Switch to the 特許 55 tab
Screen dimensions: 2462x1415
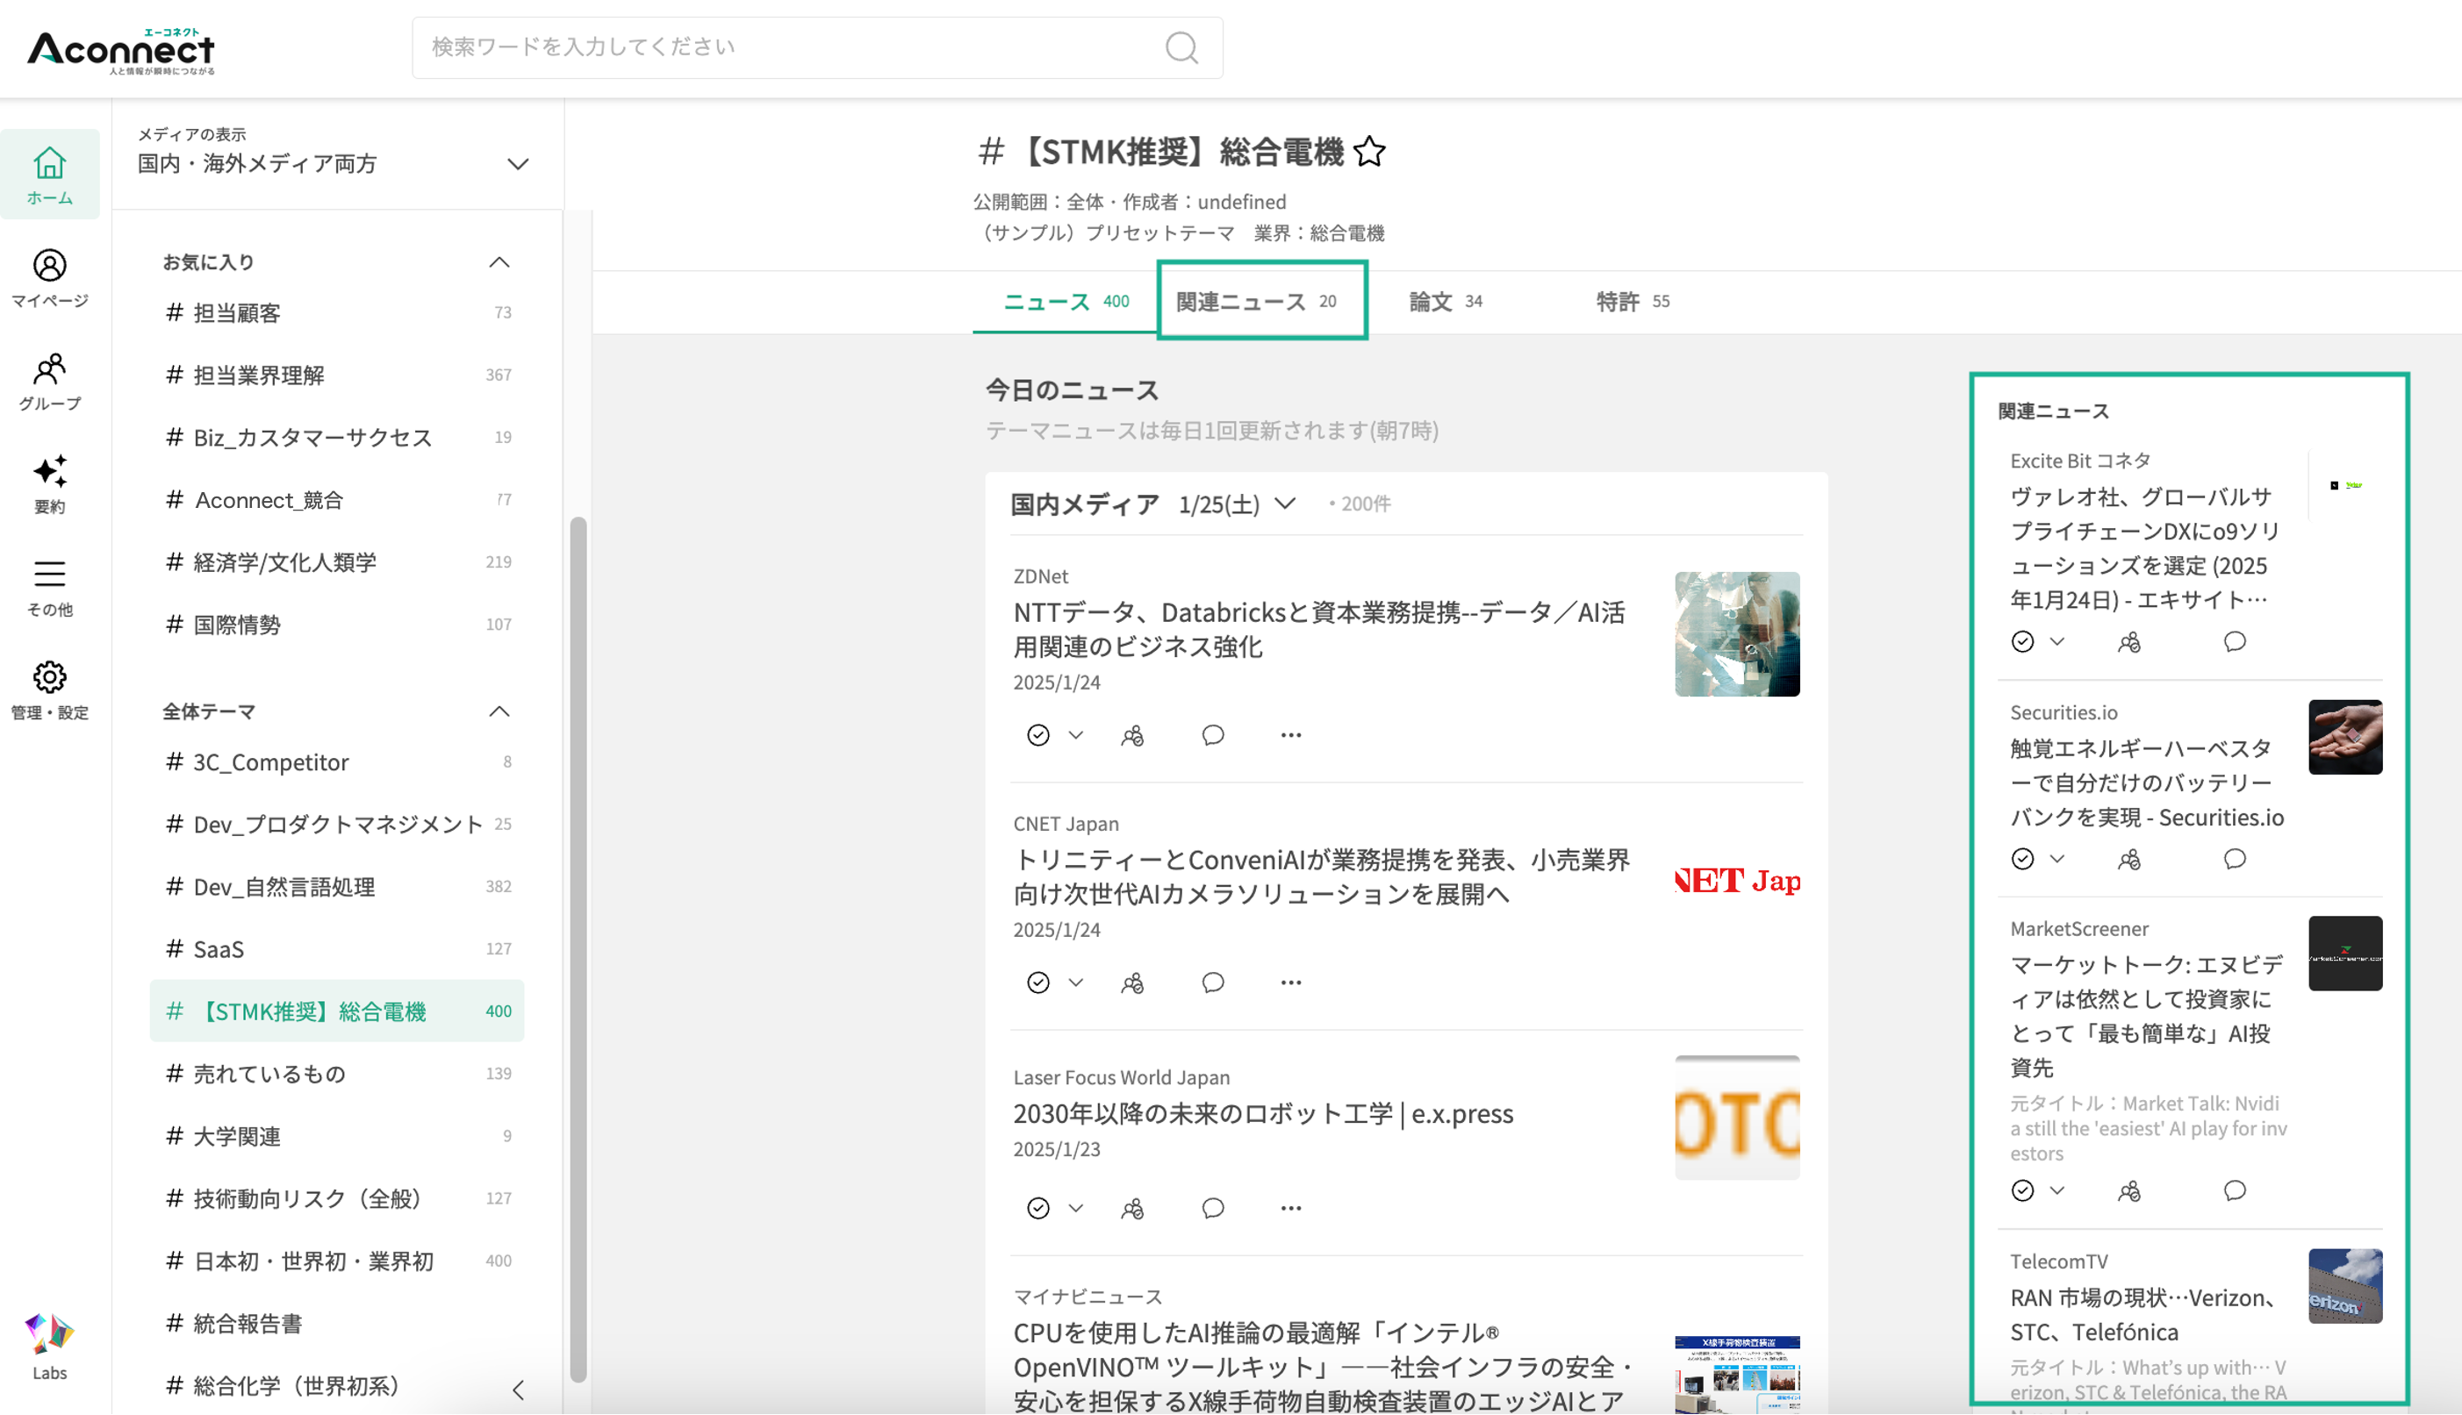pos(1633,301)
